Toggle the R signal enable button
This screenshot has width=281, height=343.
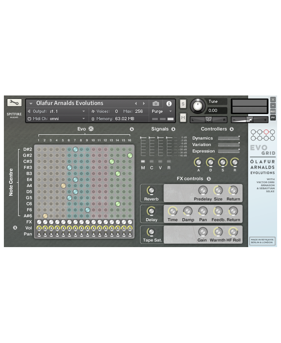tap(169, 162)
